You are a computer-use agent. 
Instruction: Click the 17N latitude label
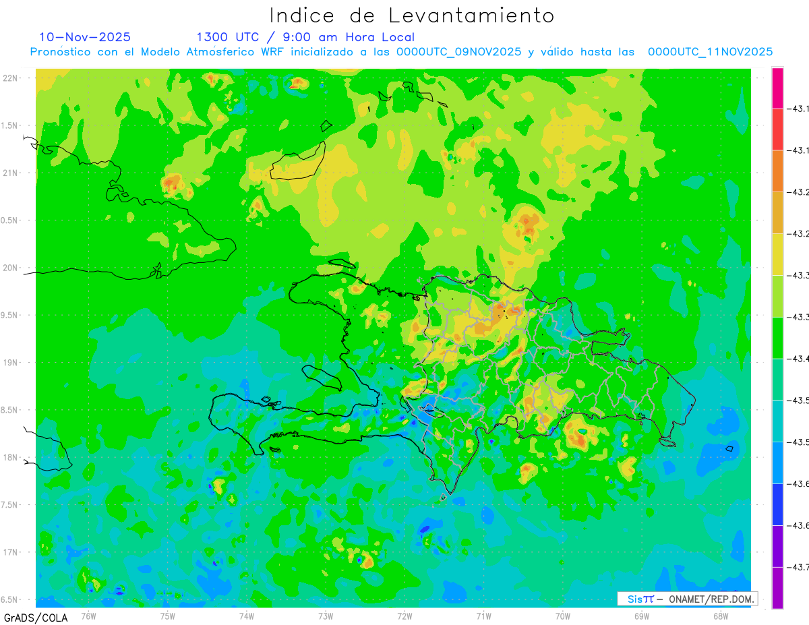[x=11, y=552]
